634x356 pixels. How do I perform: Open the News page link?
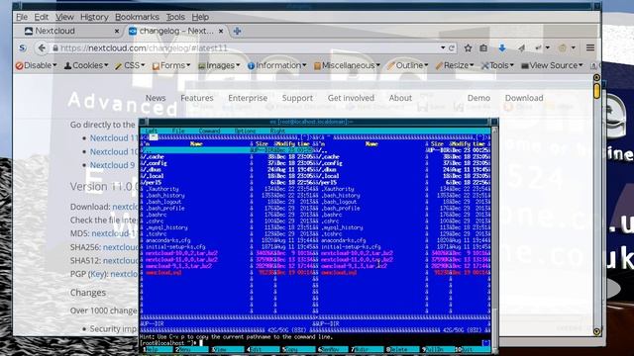pos(156,98)
